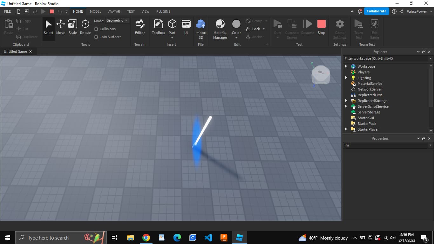Viewport: 434px width, 244px height.
Task: Select ServerStorage in the Explorer
Action: pos(369,112)
